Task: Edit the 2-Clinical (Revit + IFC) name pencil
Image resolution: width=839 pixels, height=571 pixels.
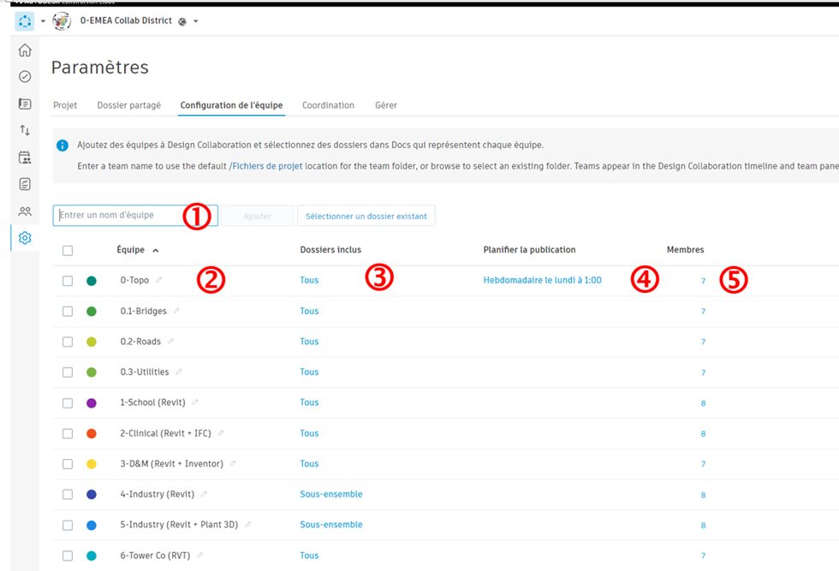Action: tap(221, 433)
